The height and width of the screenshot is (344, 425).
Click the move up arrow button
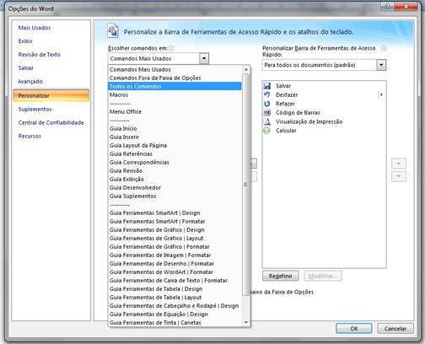(399, 164)
